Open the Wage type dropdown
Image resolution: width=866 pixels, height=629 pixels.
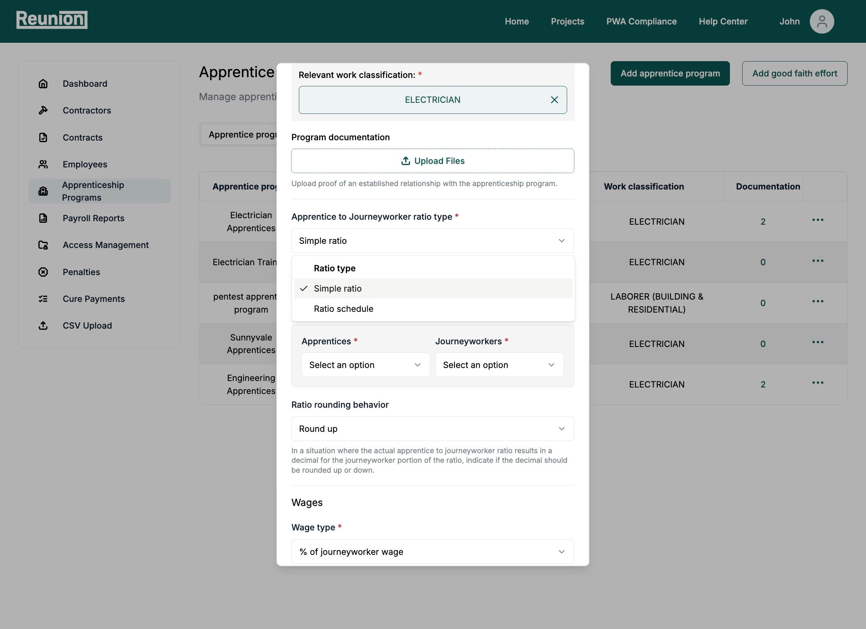point(432,551)
